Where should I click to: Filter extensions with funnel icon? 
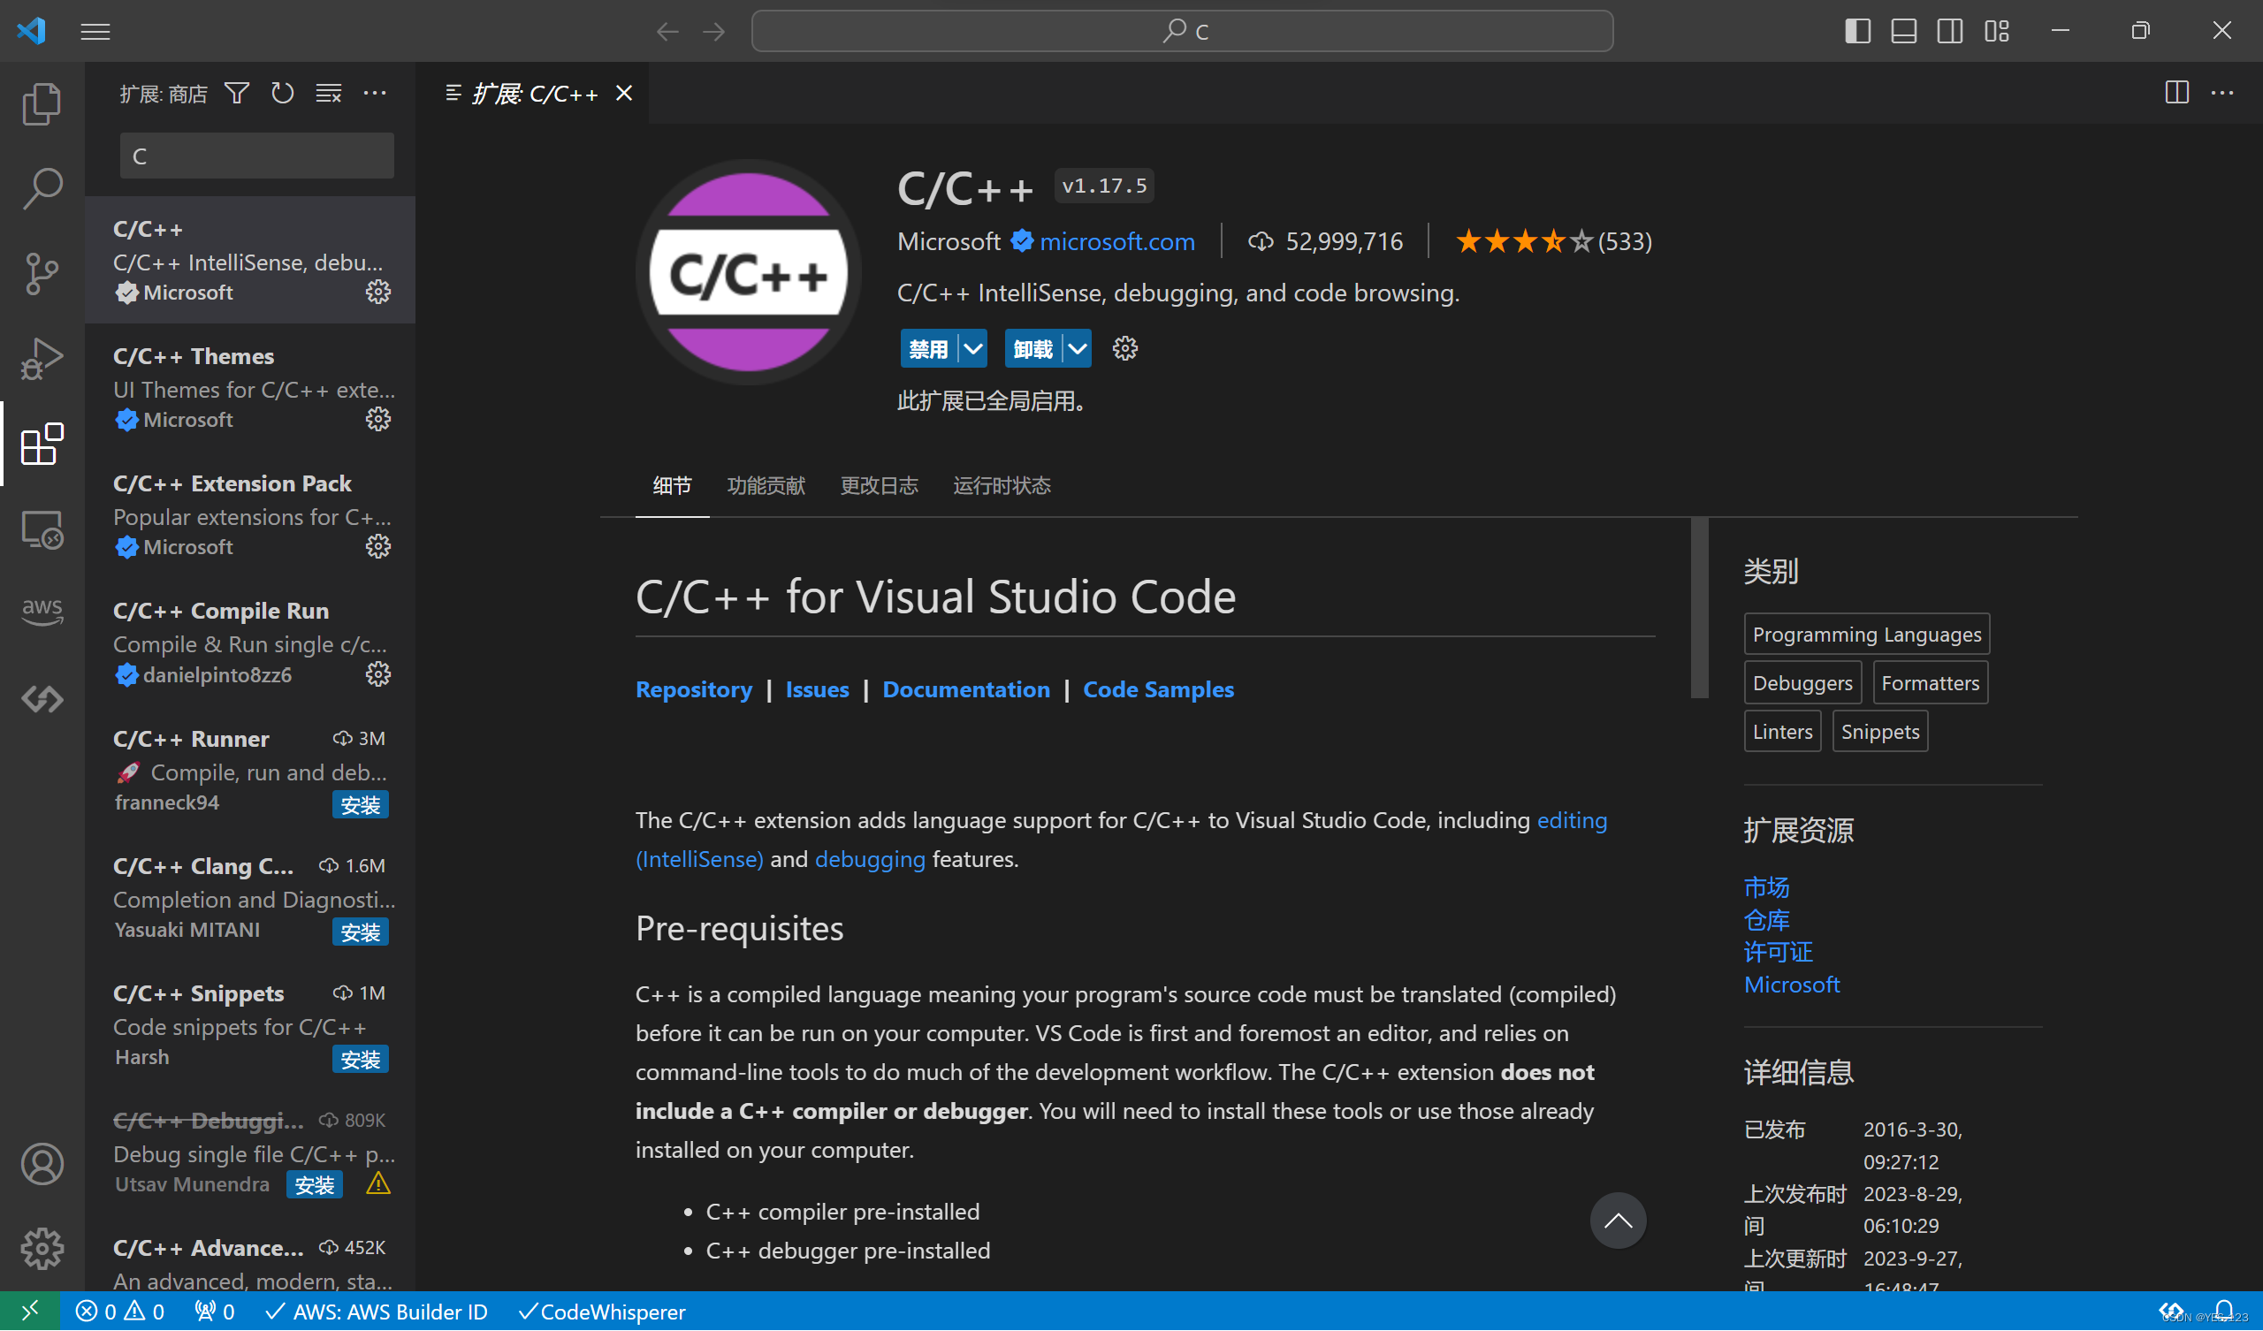[x=236, y=93]
